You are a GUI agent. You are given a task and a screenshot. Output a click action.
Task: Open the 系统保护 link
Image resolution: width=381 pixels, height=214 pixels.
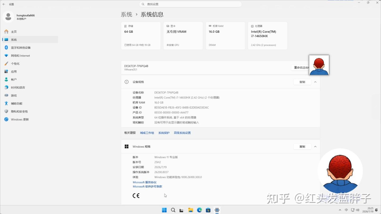pyautogui.click(x=164, y=133)
